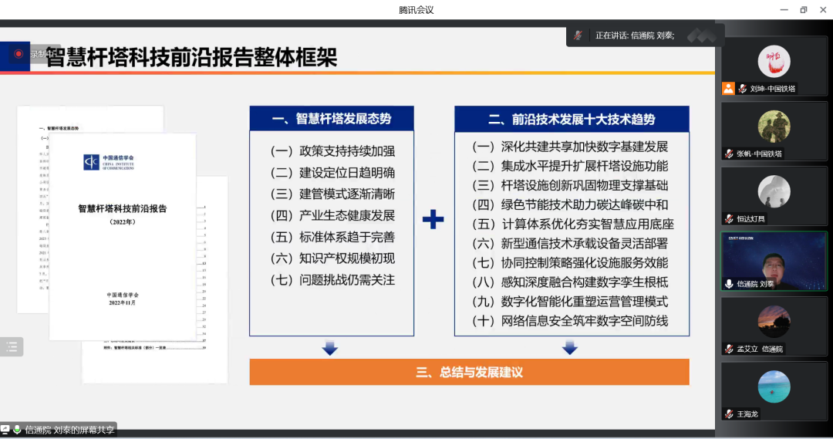The height and width of the screenshot is (439, 833).
Task: Restore down the 腾讯会议 window
Action: click(x=803, y=9)
